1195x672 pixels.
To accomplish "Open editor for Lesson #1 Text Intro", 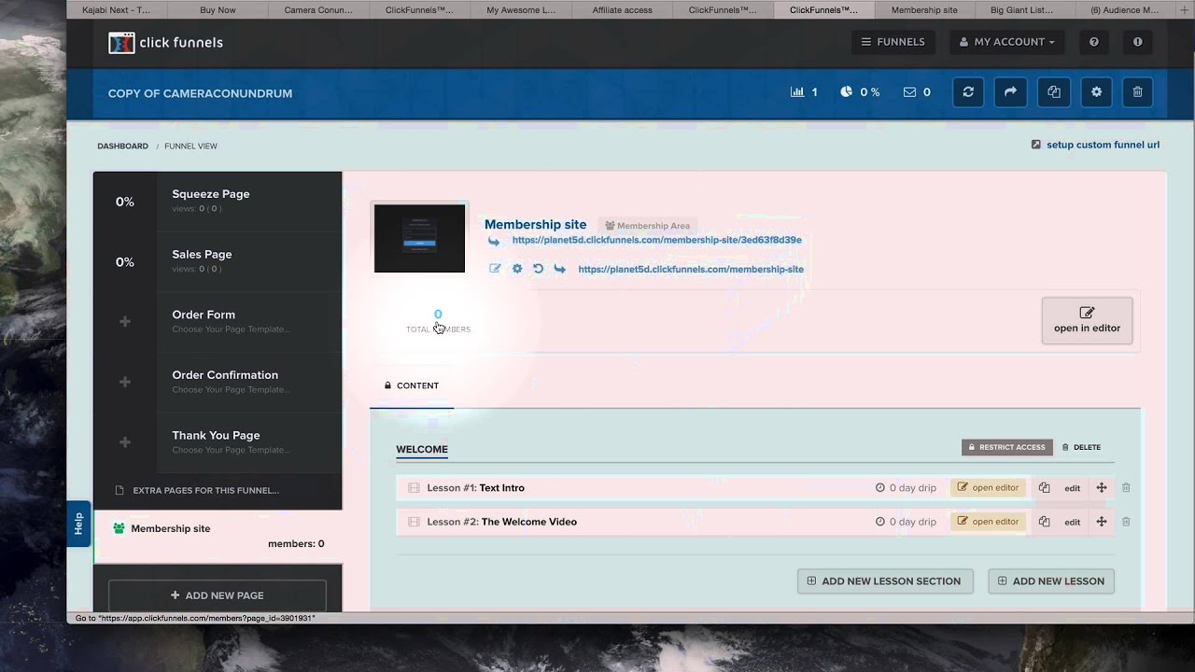I will point(988,488).
